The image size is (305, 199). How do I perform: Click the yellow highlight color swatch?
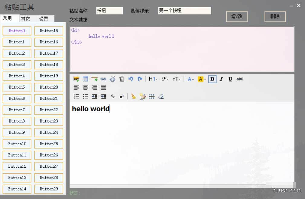pos(201,79)
